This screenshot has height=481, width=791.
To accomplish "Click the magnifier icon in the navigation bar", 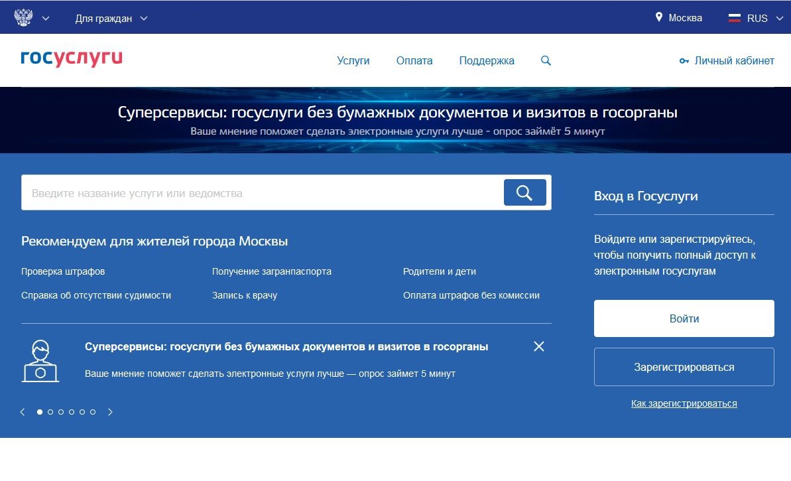I will (x=546, y=60).
